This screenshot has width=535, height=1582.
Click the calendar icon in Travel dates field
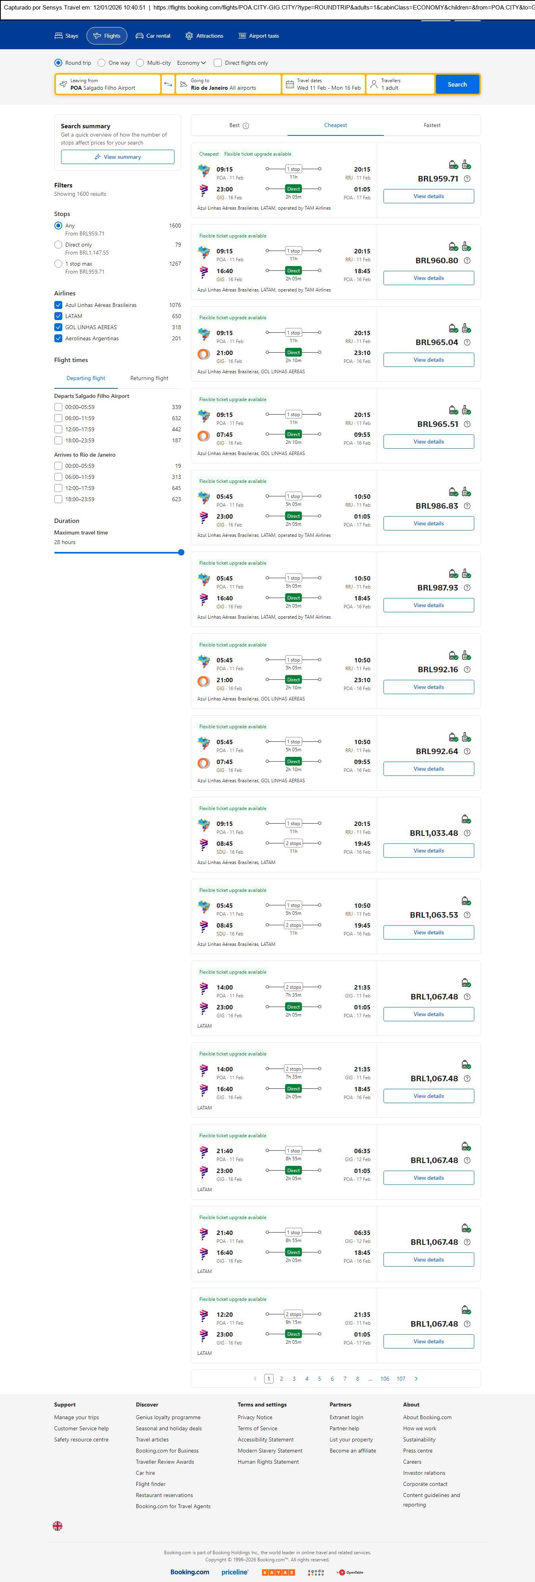point(290,84)
